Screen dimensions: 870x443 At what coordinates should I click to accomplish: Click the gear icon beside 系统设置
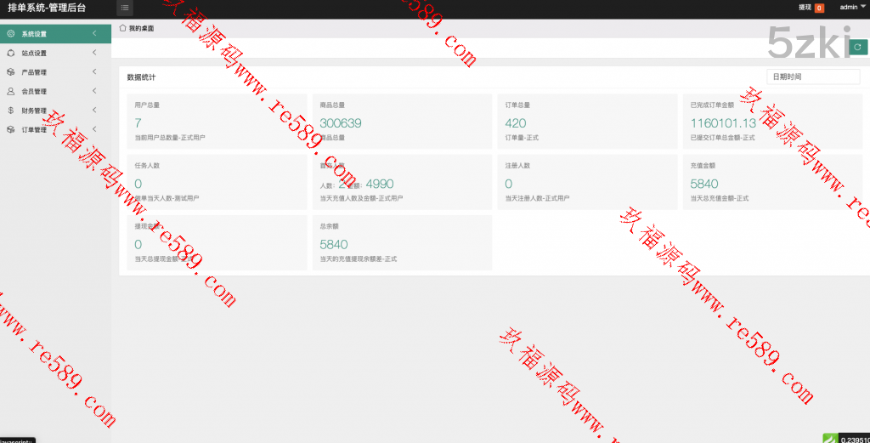(x=10, y=34)
